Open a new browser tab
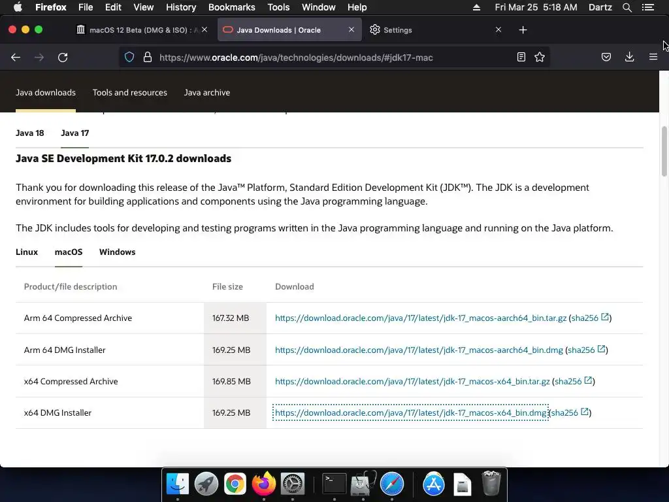The width and height of the screenshot is (669, 502). click(523, 30)
